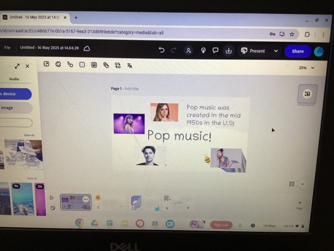Click the duplicate layers icon

pos(106,65)
